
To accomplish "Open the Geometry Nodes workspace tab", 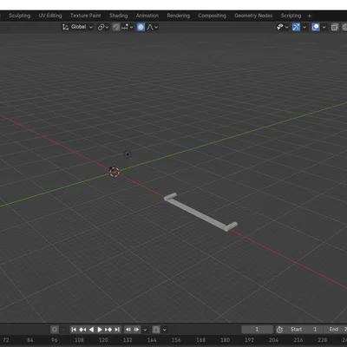I will 253,16.
